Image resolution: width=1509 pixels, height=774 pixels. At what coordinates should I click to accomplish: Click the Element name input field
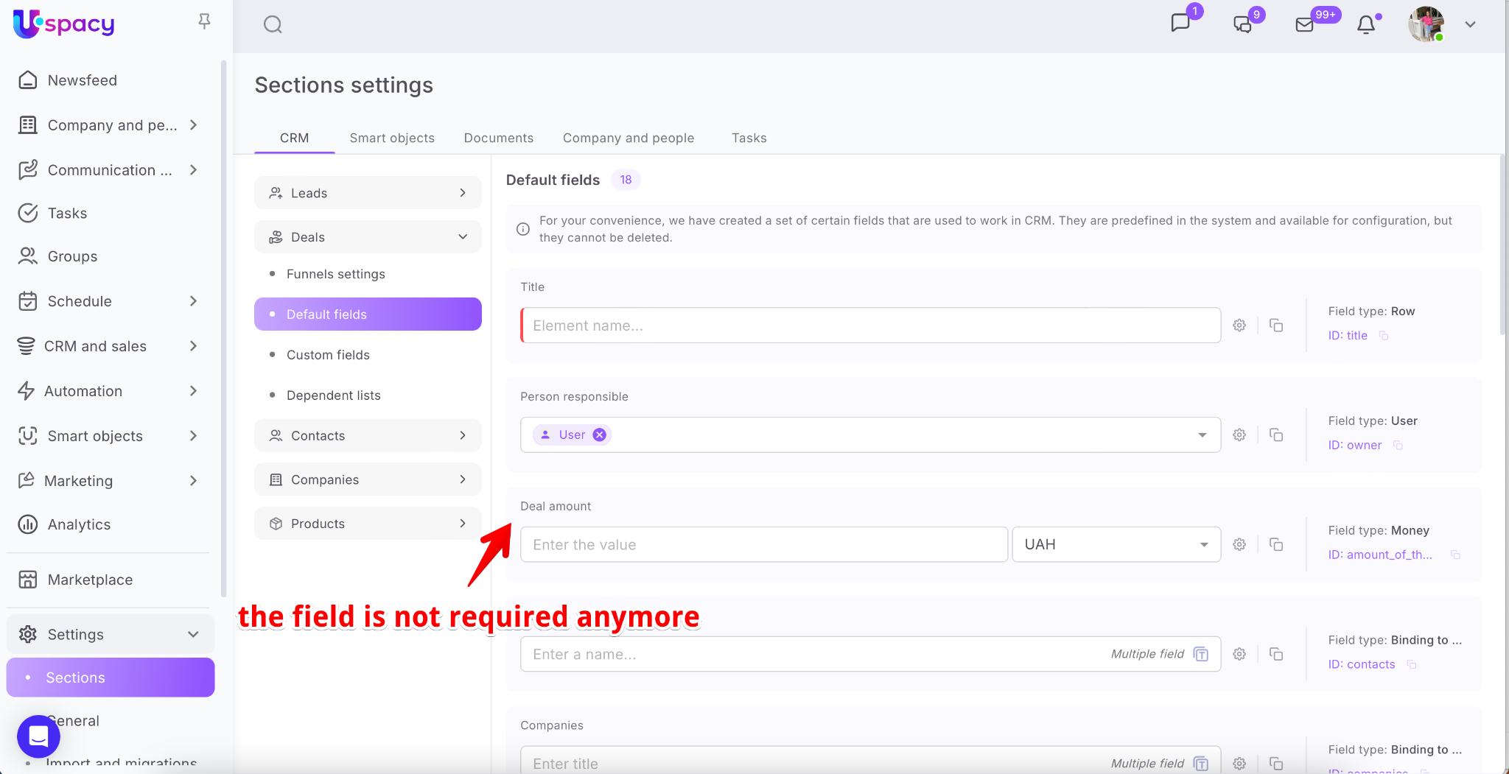[869, 326]
